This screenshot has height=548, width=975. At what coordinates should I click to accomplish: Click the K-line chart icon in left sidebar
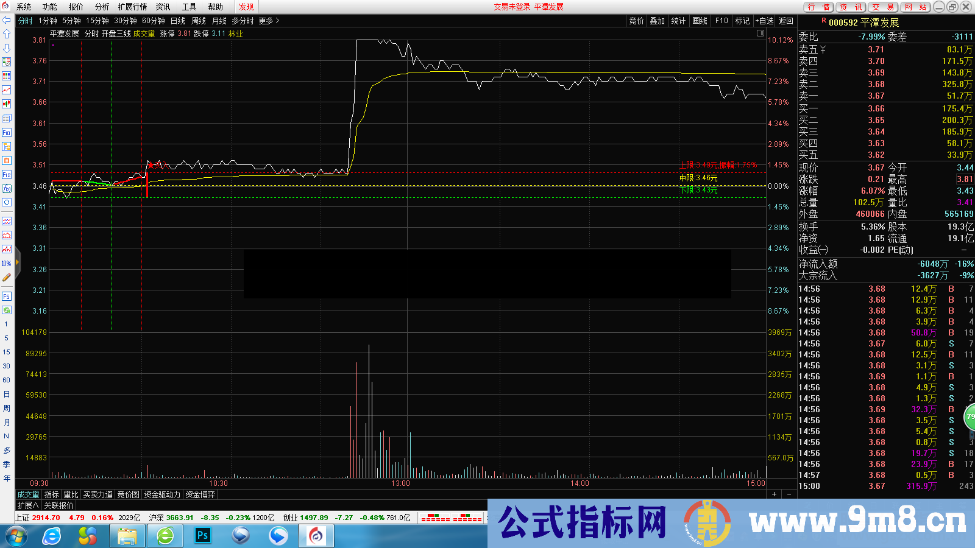point(7,104)
